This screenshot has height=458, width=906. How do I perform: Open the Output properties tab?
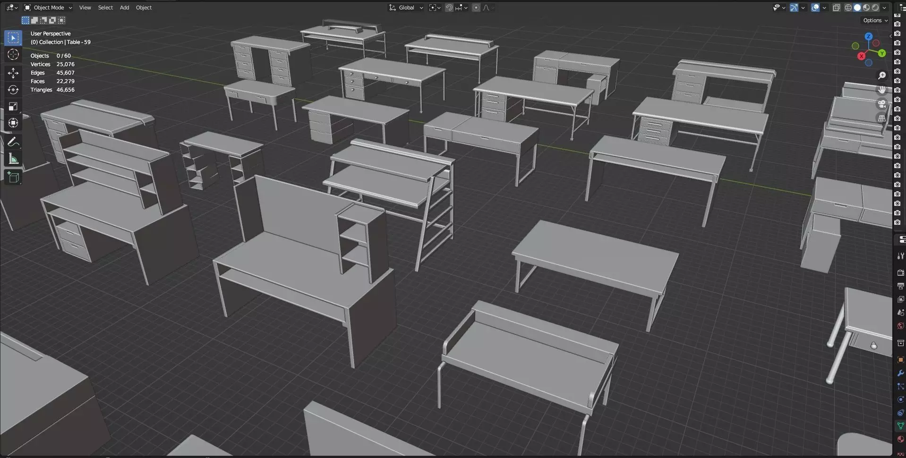click(900, 286)
